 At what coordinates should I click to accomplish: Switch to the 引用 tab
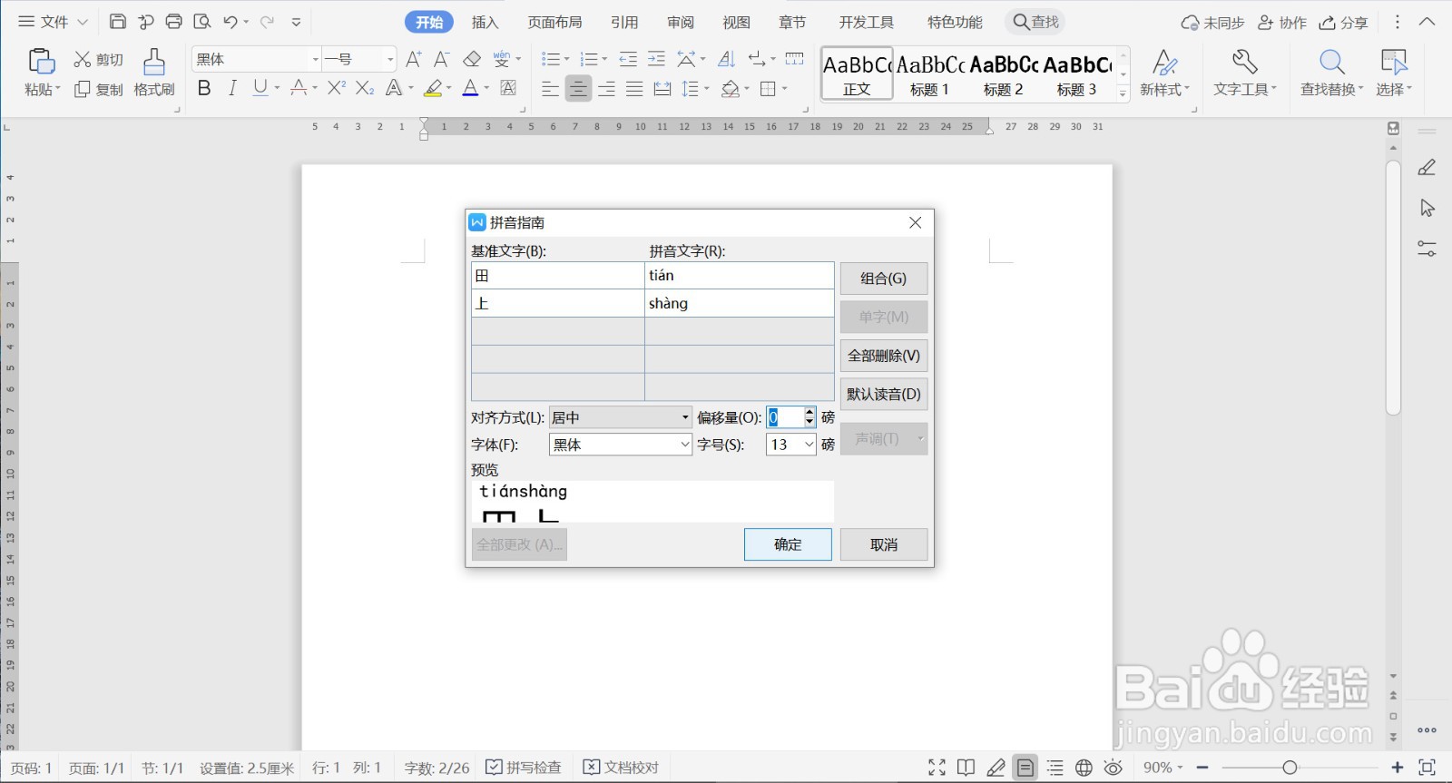(624, 22)
